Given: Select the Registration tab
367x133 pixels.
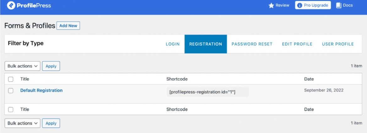Looking at the screenshot, I should 205,44.
